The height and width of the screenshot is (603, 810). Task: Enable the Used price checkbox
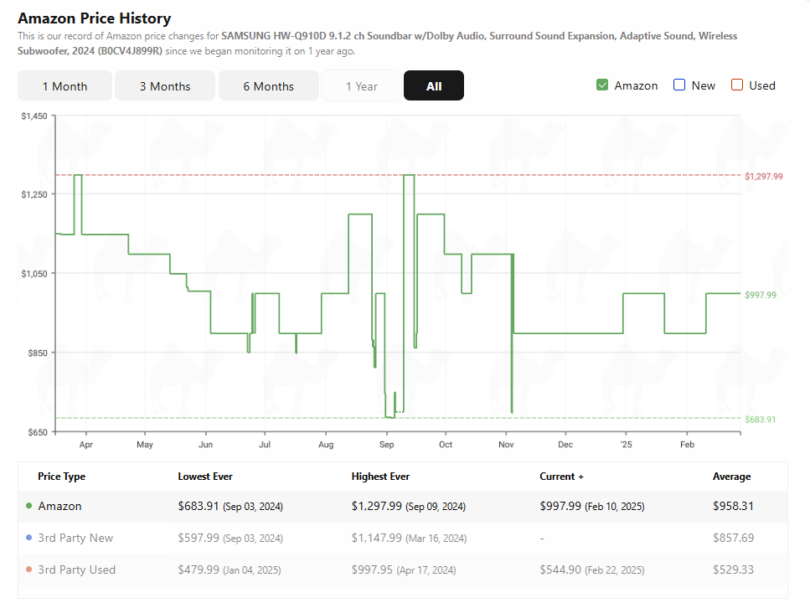click(737, 85)
